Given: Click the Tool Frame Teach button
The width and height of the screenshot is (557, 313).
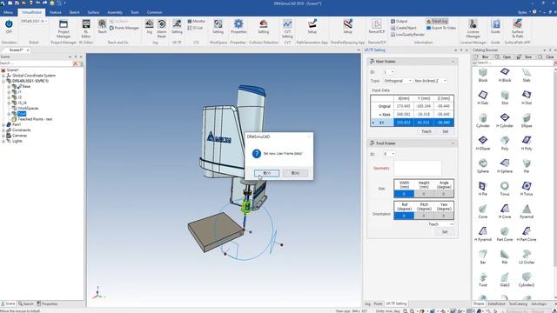Looking at the screenshot, I should pyautogui.click(x=433, y=224).
